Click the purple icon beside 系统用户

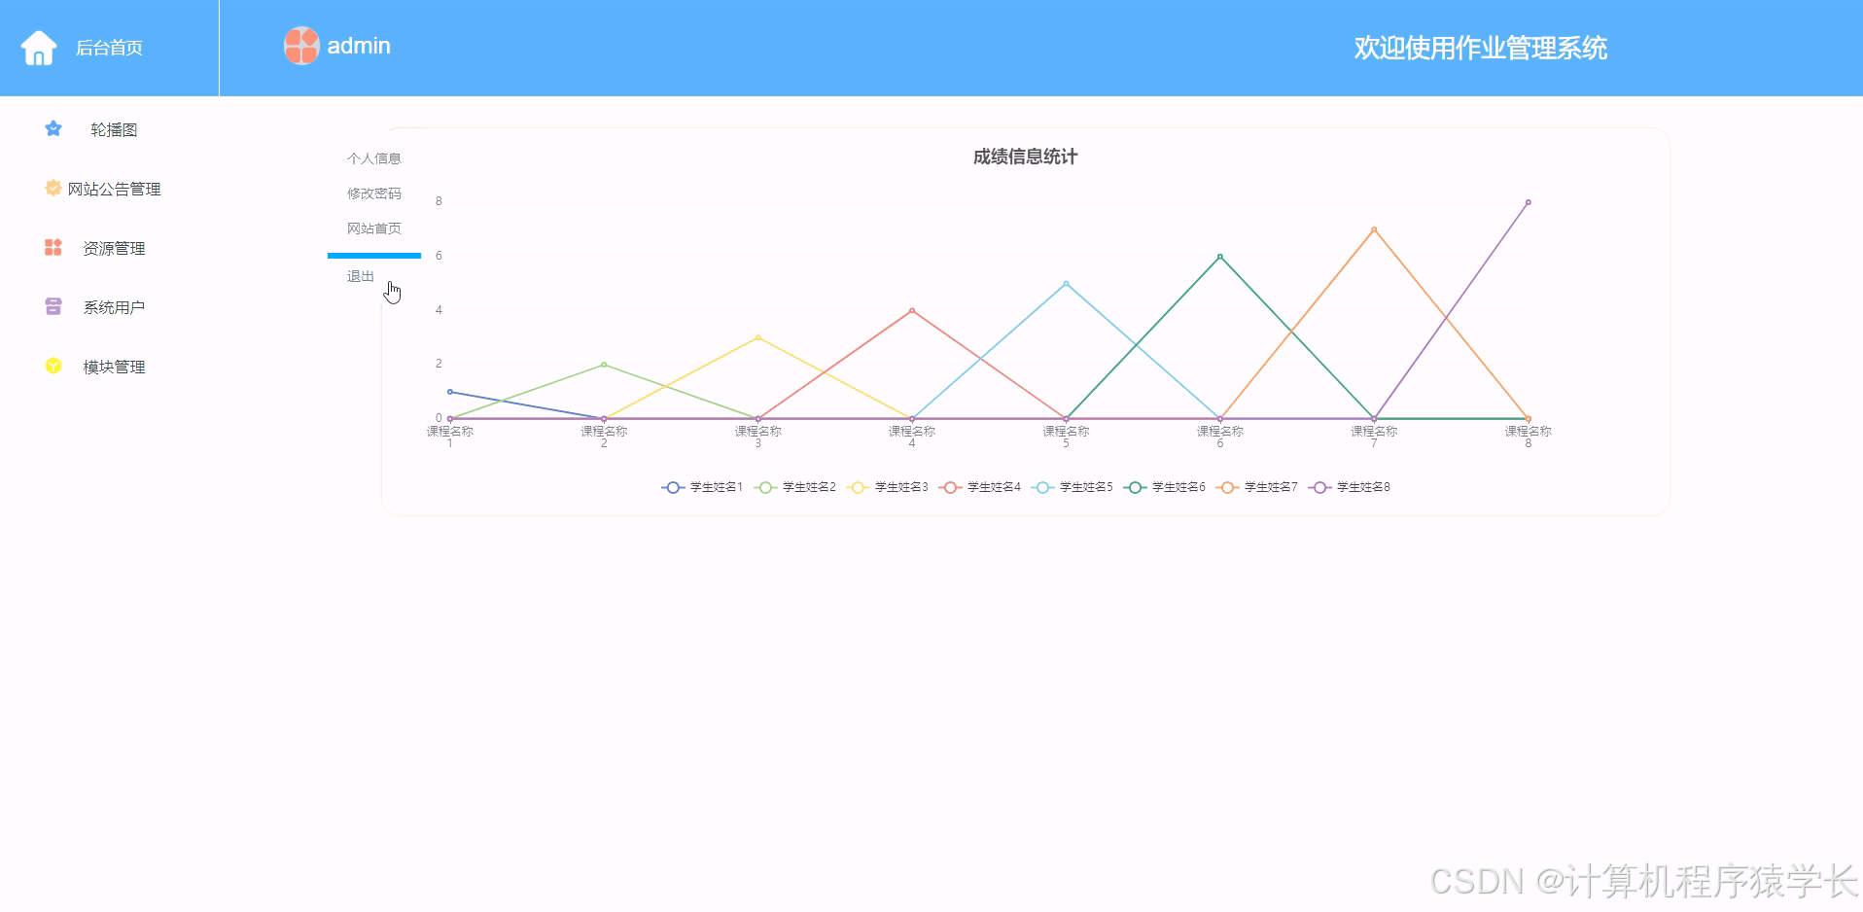click(53, 307)
